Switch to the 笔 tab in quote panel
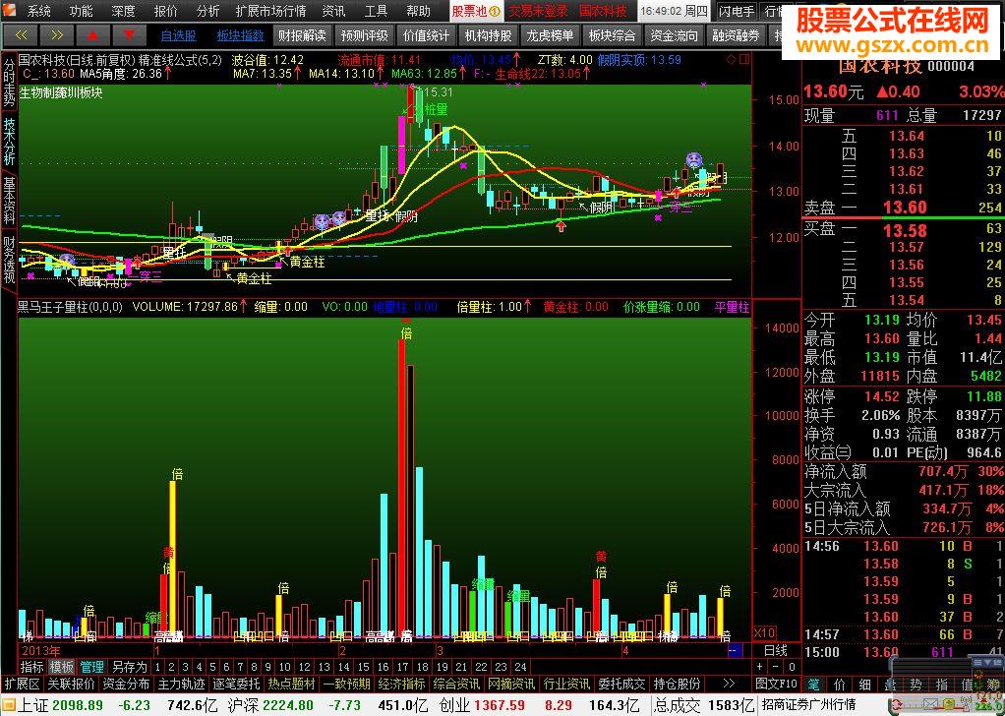The width and height of the screenshot is (1005, 716). click(813, 685)
